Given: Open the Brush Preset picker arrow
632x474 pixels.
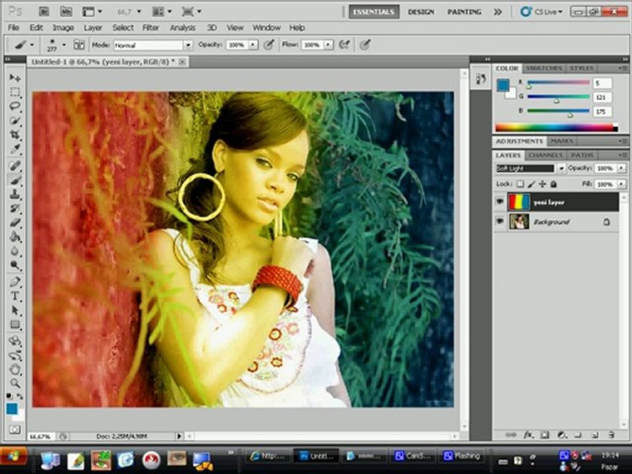Looking at the screenshot, I should (64, 45).
